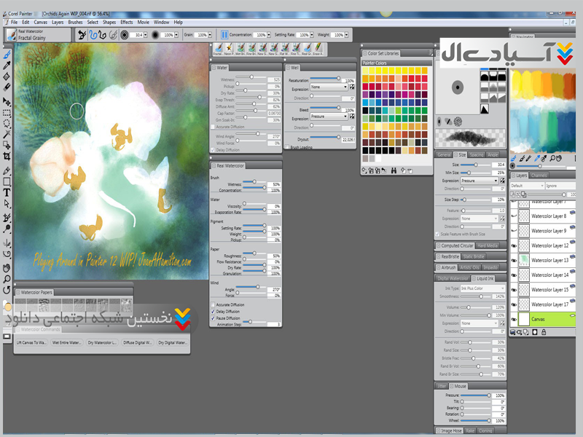Select the Text tool

(x=7, y=192)
